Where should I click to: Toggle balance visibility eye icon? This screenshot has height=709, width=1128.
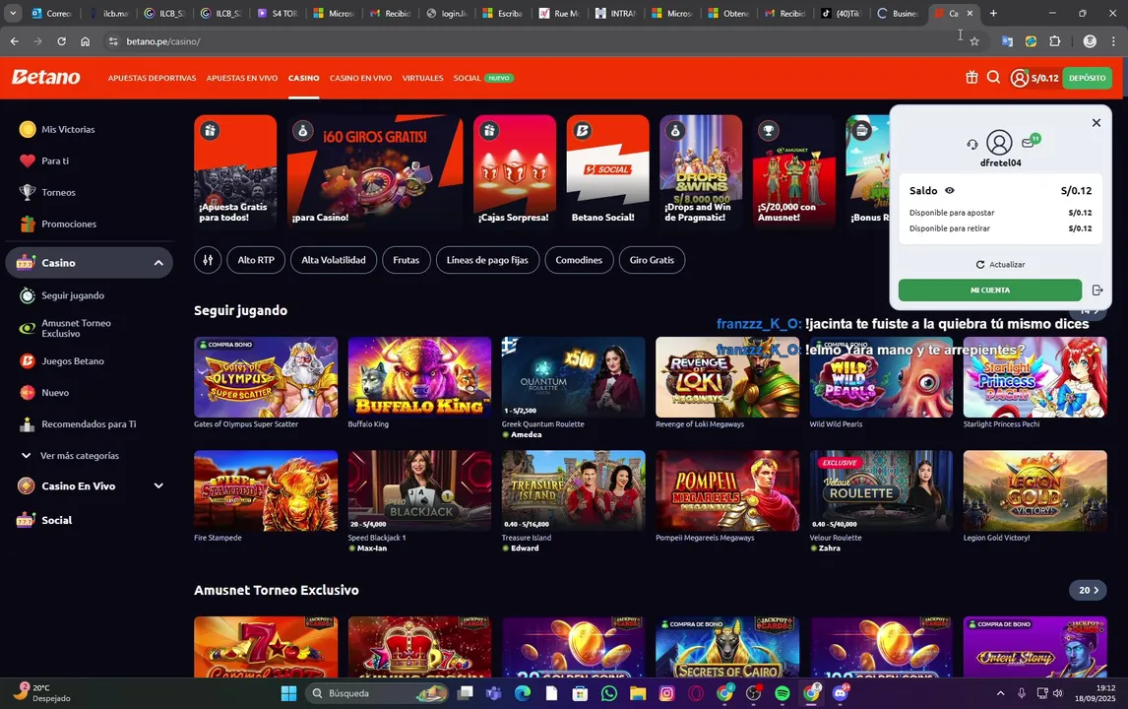pyautogui.click(x=950, y=191)
